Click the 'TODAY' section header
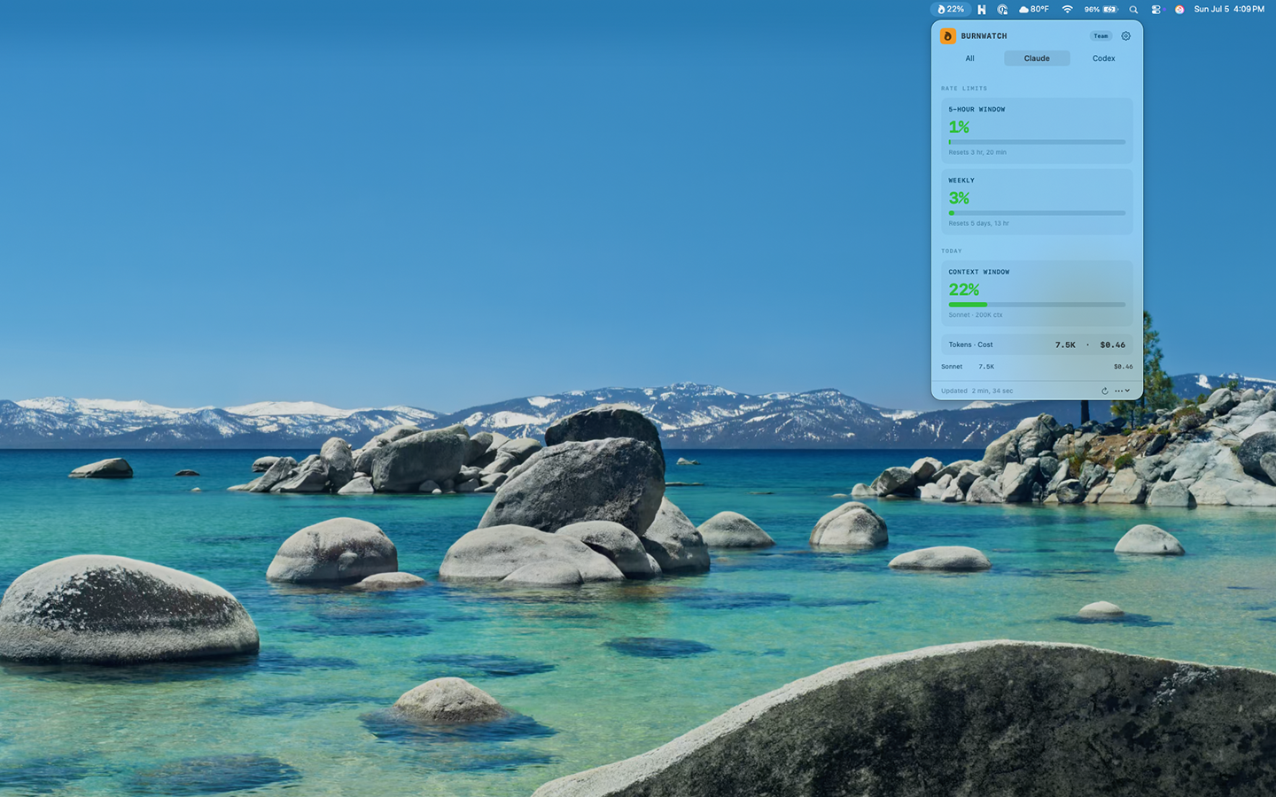Viewport: 1276px width, 797px height. tap(952, 251)
